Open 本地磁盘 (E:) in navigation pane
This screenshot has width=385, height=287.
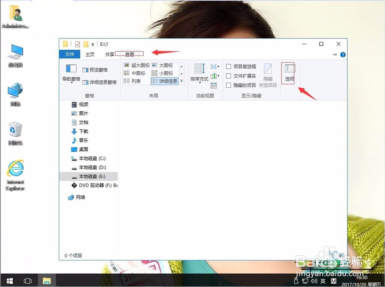click(89, 176)
